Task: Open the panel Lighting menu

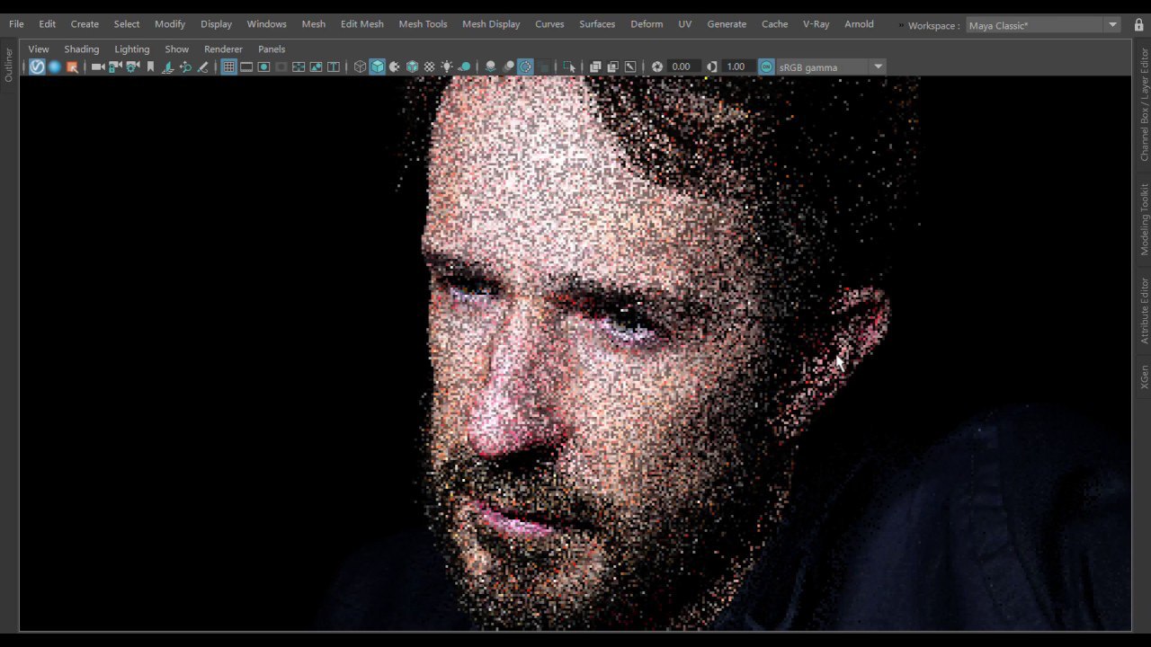Action: pyautogui.click(x=132, y=49)
